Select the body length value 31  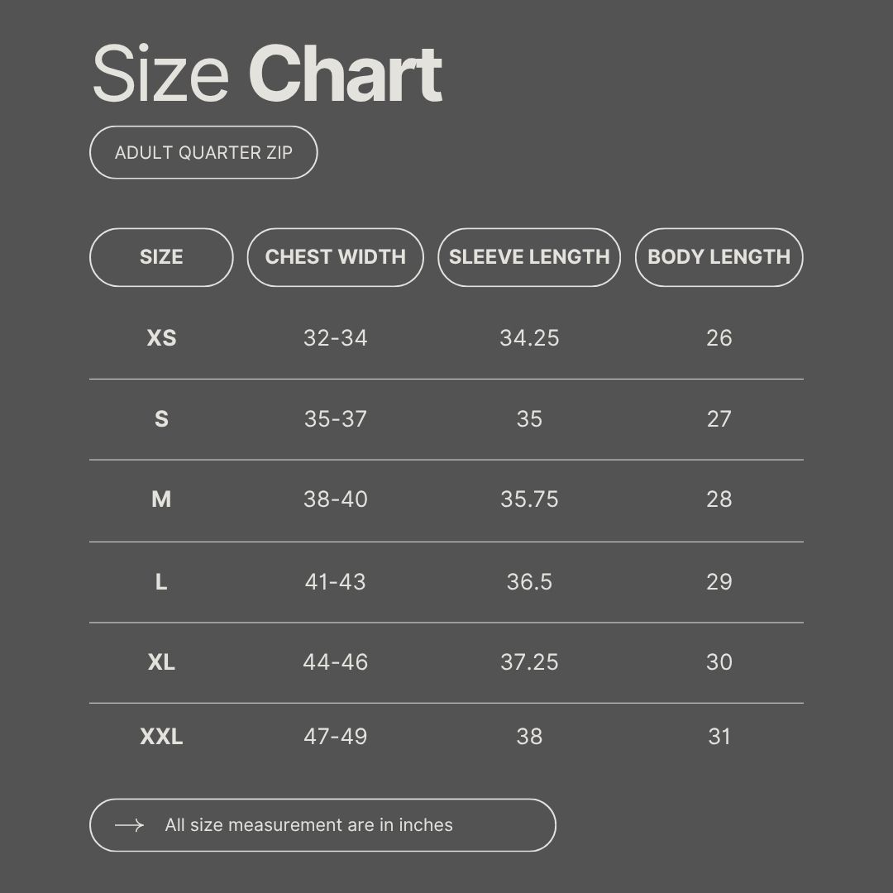[719, 737]
